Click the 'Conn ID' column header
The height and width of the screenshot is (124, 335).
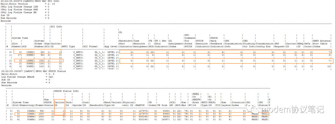pyautogui.click(x=86, y=104)
